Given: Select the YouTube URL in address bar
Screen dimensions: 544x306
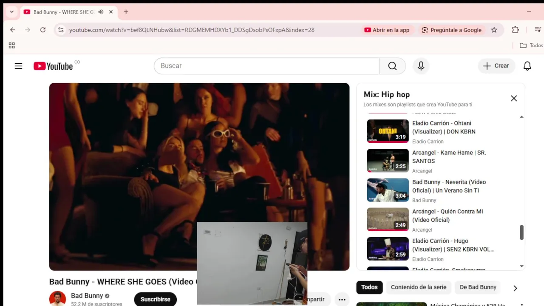Looking at the screenshot, I should tap(192, 30).
